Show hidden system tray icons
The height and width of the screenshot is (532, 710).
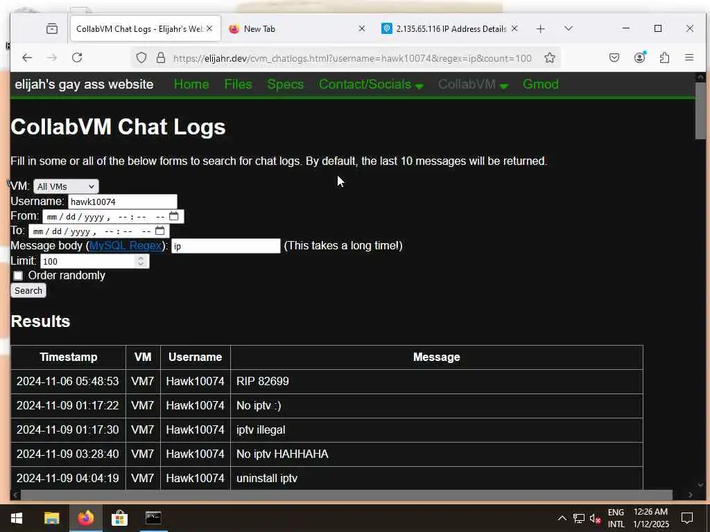[562, 518]
